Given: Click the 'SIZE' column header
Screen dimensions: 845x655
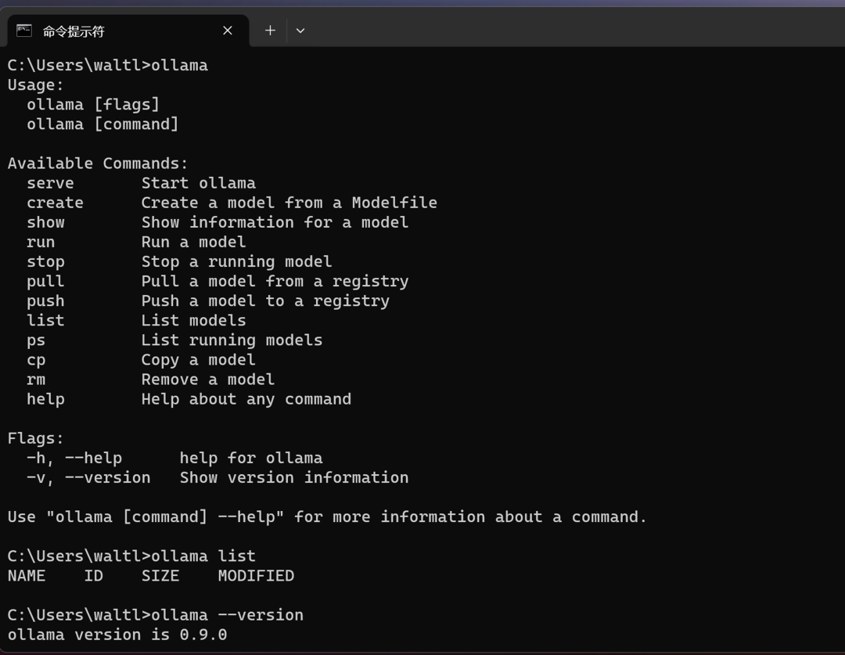Looking at the screenshot, I should tap(160, 576).
